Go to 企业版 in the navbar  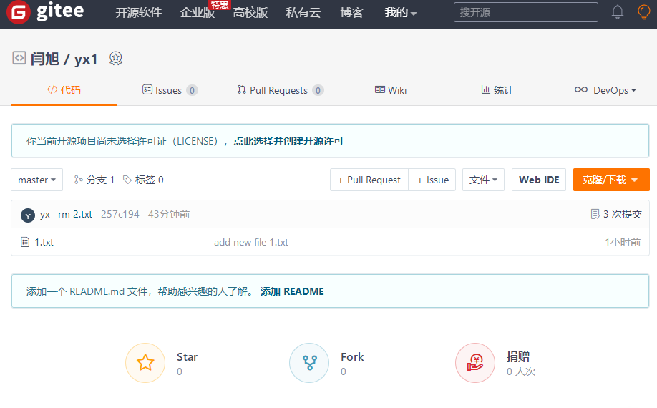tap(198, 13)
